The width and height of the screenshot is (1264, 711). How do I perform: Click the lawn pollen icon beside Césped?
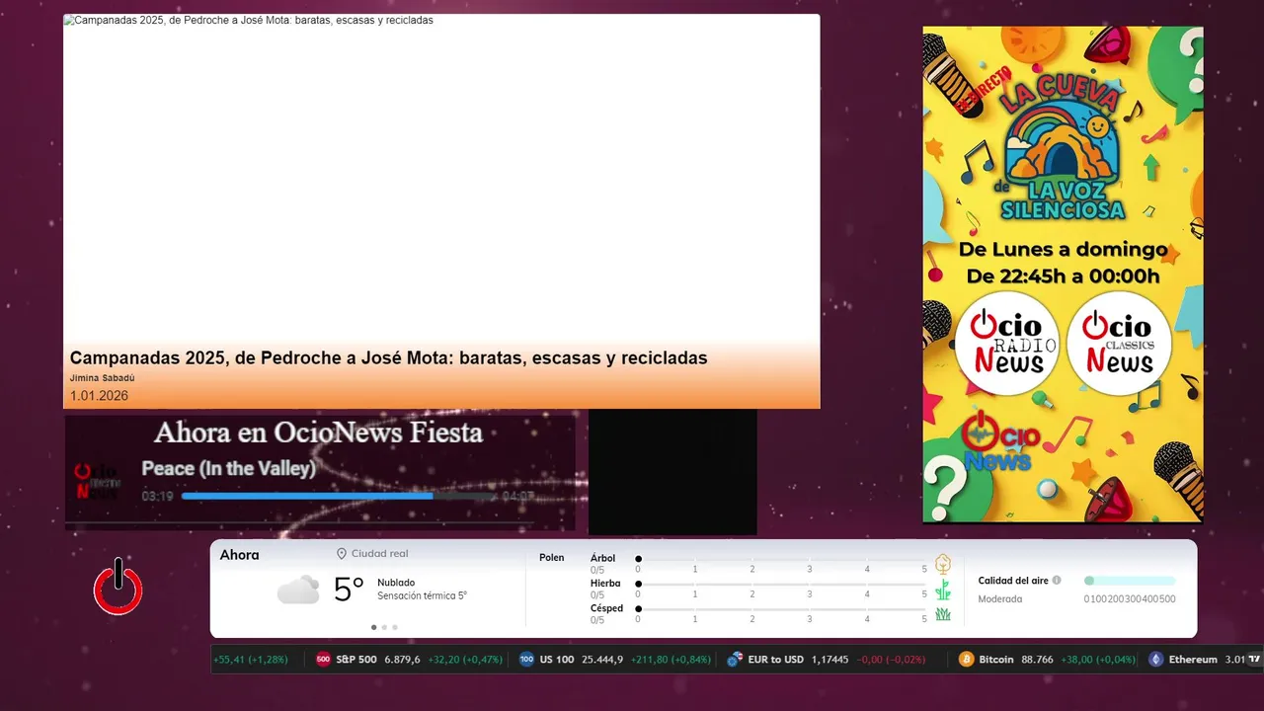pyautogui.click(x=943, y=614)
